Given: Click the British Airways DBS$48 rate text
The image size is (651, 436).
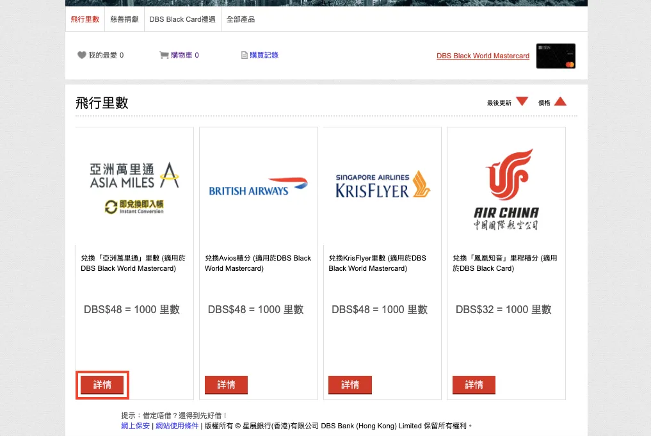Looking at the screenshot, I should 256,309.
